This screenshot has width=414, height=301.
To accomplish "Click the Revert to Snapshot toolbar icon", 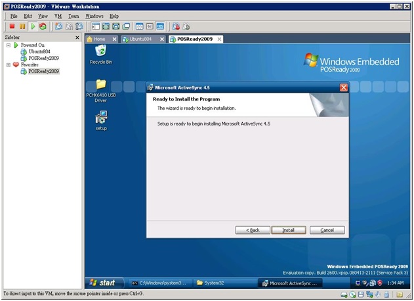I will point(69,26).
